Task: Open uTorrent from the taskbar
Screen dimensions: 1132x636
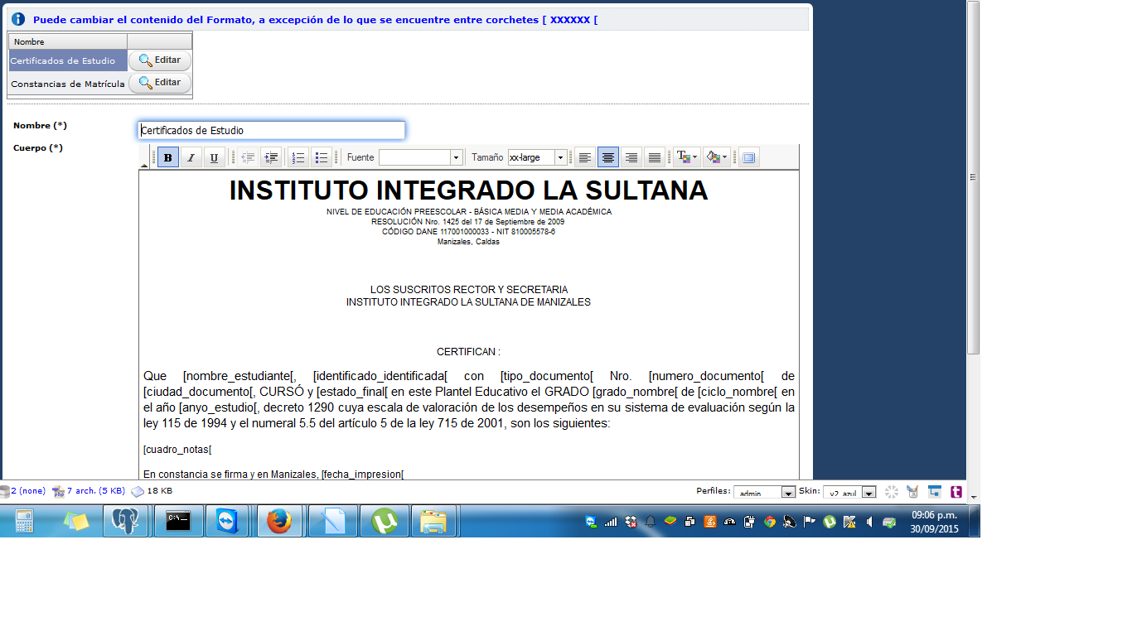Action: (384, 521)
